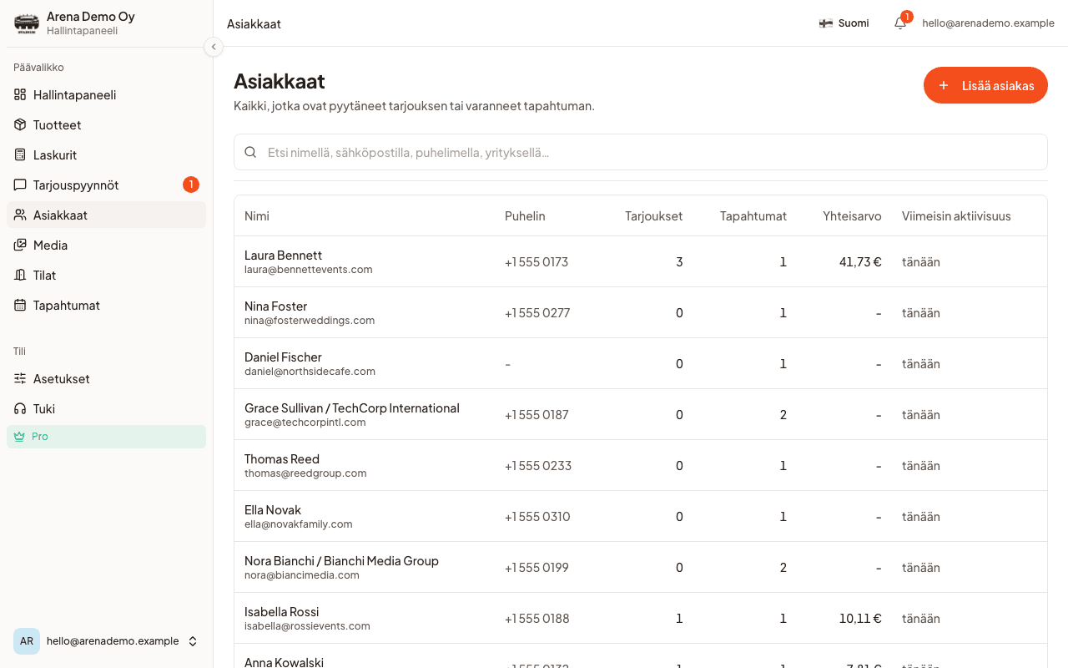Click the Asiakkaat breadcrumb in the top bar
Viewport: 1068px width, 668px height.
click(254, 24)
